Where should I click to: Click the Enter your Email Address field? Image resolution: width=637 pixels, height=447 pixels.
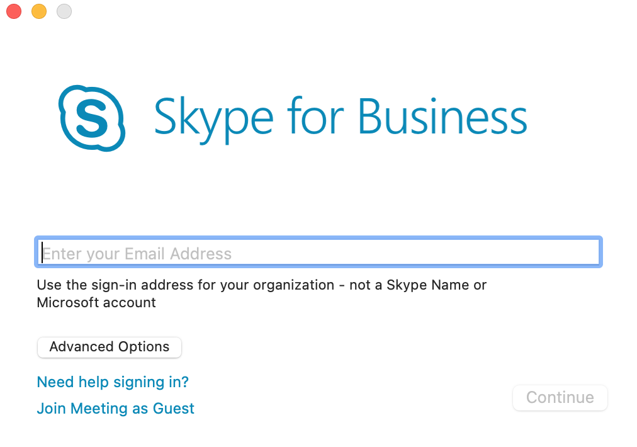[318, 252]
